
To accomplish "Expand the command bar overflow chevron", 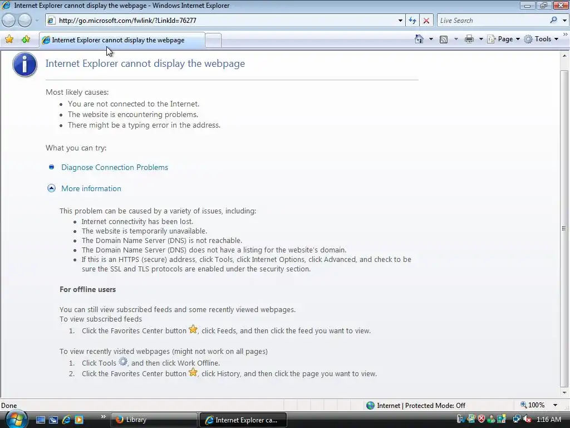I will pyautogui.click(x=566, y=34).
